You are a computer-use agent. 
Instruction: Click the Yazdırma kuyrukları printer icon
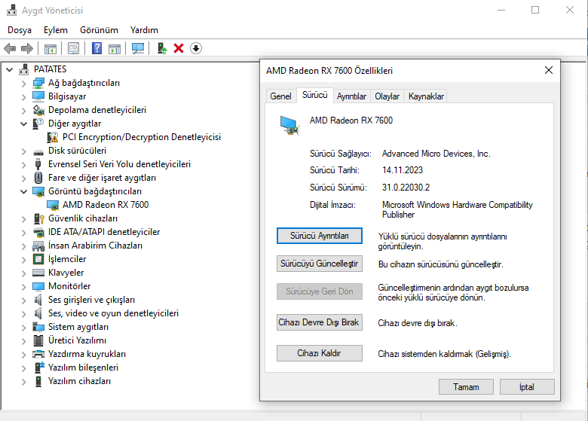pos(38,354)
